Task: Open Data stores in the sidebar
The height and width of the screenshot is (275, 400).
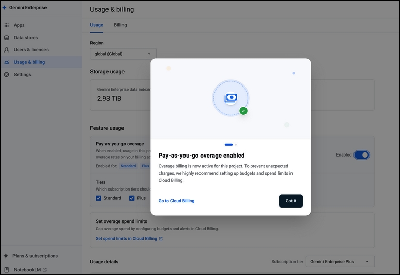Action: [41, 38]
